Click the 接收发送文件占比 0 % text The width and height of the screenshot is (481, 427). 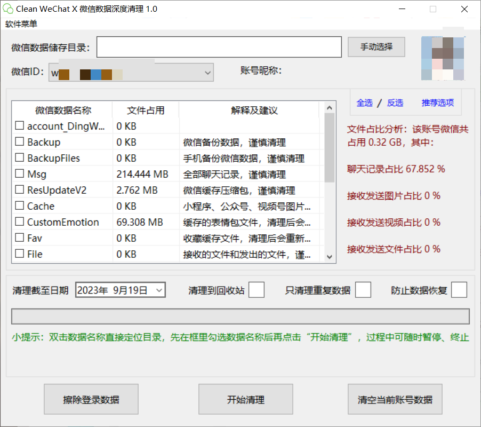tap(394, 249)
